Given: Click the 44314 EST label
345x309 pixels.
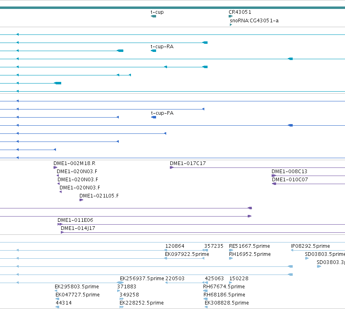Looking at the screenshot, I should click(x=64, y=303).
